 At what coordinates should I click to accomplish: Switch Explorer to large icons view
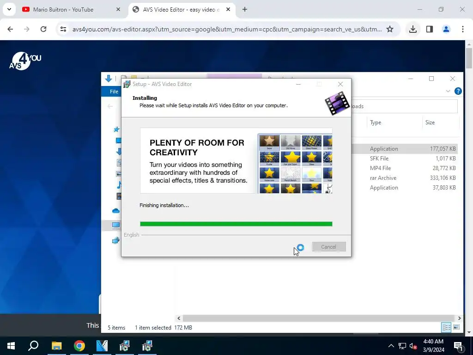point(456,327)
